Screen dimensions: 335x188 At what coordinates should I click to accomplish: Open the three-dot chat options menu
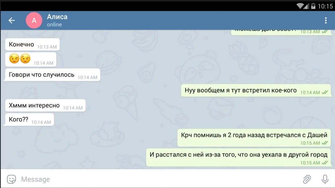click(x=326, y=20)
